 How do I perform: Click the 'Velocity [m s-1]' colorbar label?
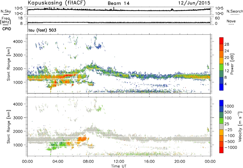[240, 126]
